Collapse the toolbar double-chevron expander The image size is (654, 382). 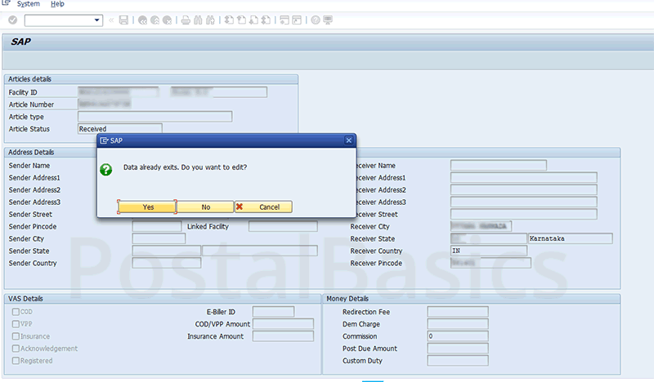(112, 20)
